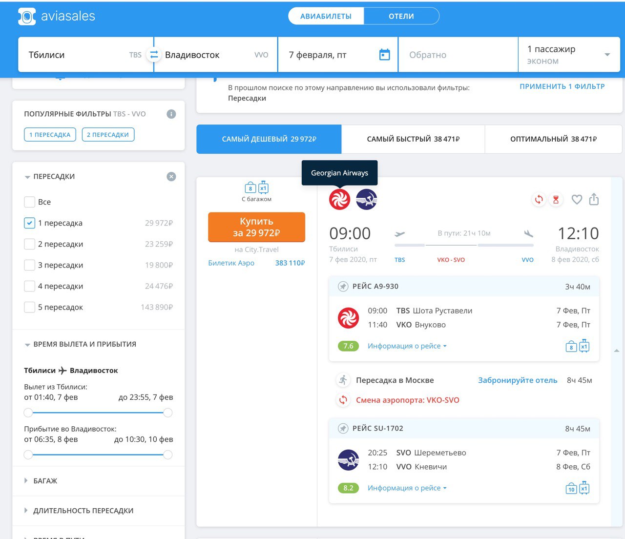Click the TBS airport code on timeline
Screen dimensions: 625x539
pos(400,260)
